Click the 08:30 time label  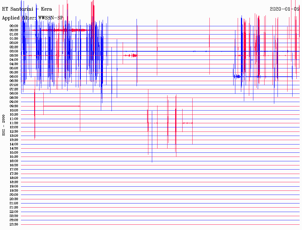(x=14, y=98)
